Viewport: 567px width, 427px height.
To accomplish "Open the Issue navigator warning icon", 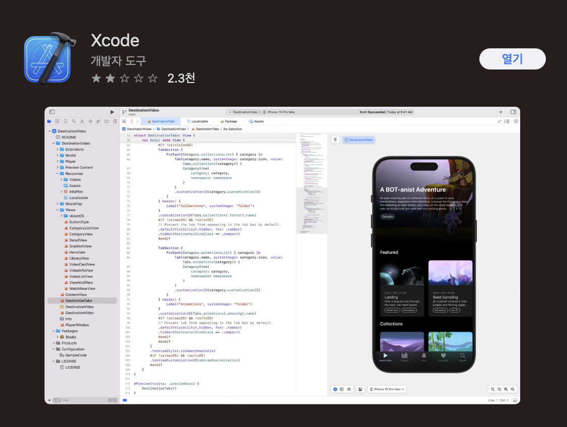I will coord(82,121).
